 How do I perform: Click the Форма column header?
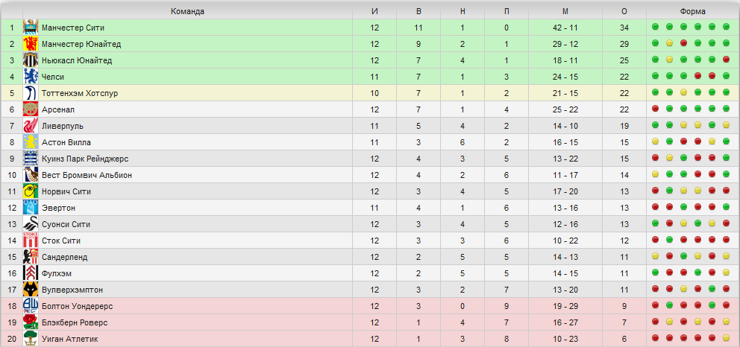pyautogui.click(x=693, y=11)
